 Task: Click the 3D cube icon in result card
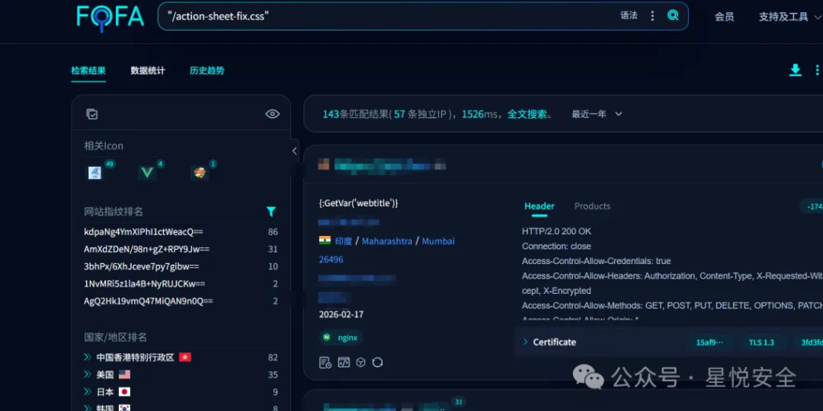click(x=361, y=362)
